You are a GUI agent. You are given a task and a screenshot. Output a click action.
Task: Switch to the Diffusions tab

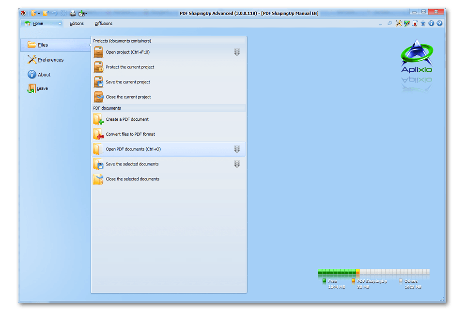(x=103, y=23)
